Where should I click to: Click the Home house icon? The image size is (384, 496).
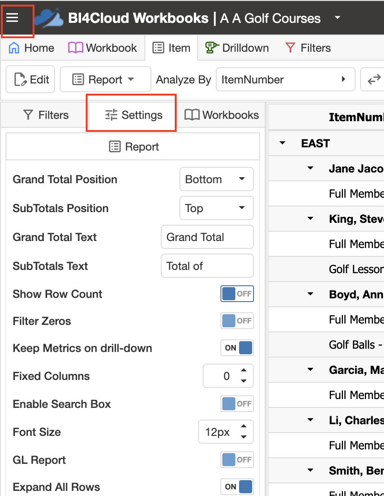pos(14,48)
